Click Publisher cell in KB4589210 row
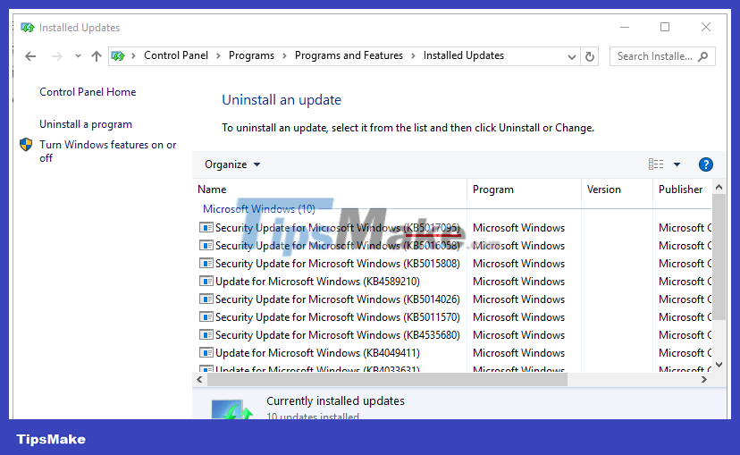Image resolution: width=740 pixels, height=455 pixels. click(x=685, y=282)
